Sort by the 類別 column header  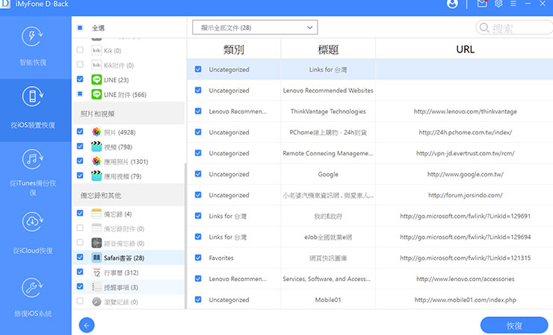[233, 49]
